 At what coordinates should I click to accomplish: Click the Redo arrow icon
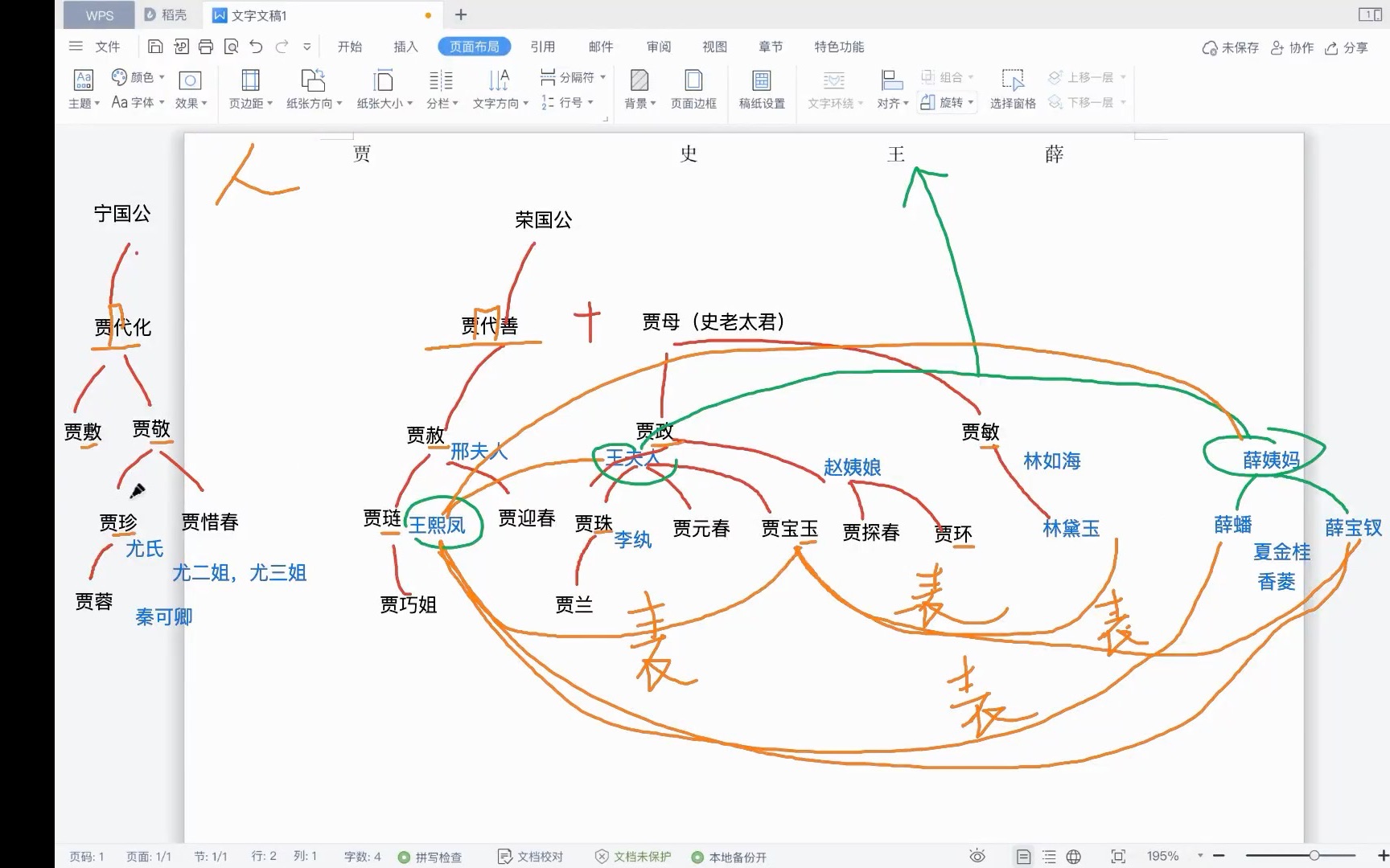(282, 47)
